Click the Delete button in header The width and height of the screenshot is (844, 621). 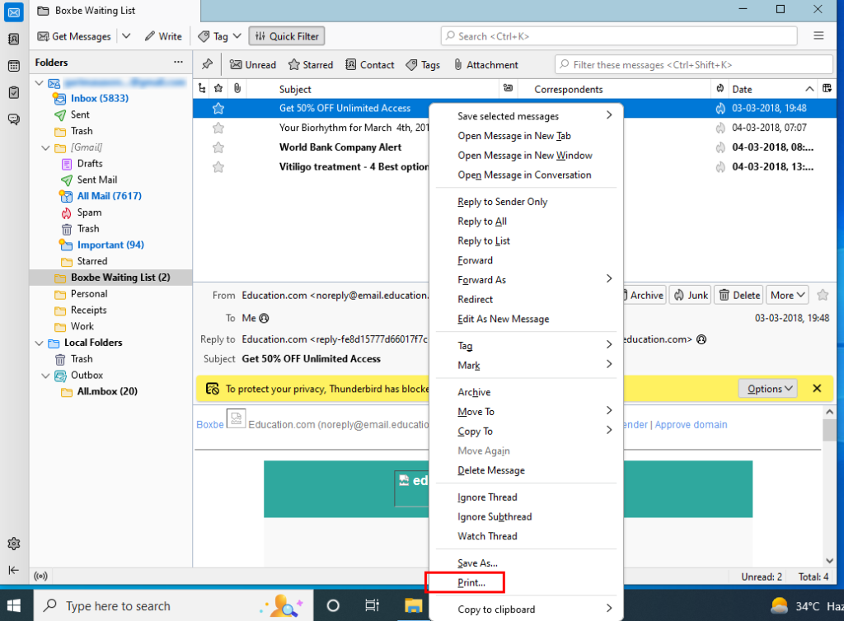739,295
